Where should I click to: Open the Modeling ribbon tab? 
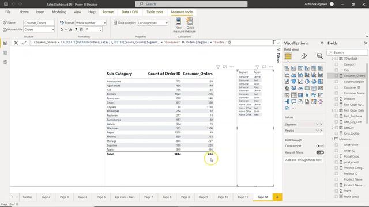pyautogui.click(x=59, y=12)
